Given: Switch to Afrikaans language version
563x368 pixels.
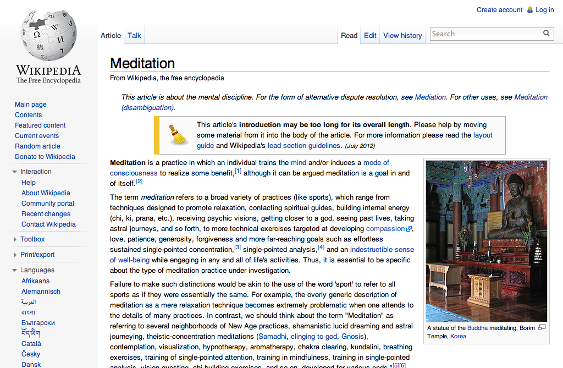Looking at the screenshot, I should tap(35, 281).
